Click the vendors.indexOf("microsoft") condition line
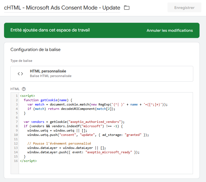 pos(73,126)
